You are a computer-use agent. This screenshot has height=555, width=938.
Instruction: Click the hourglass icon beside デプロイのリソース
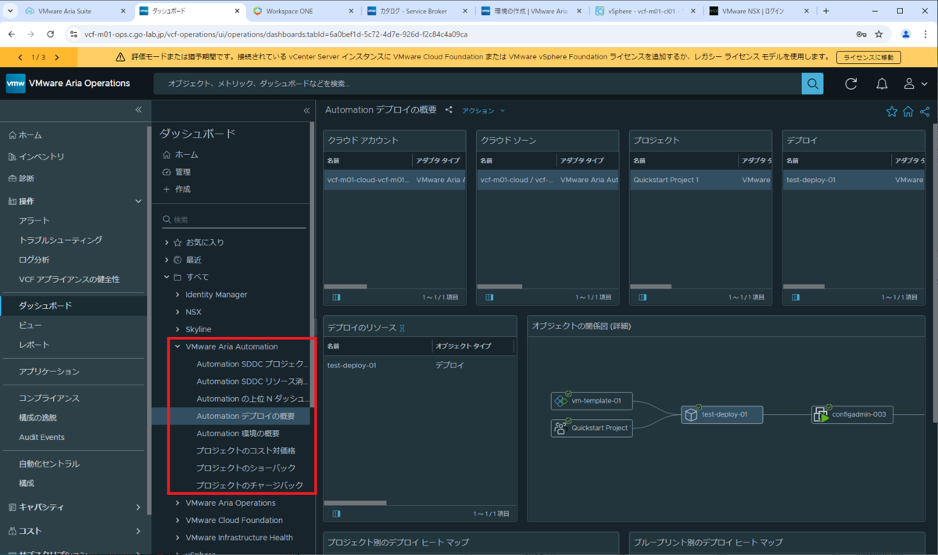tap(402, 327)
